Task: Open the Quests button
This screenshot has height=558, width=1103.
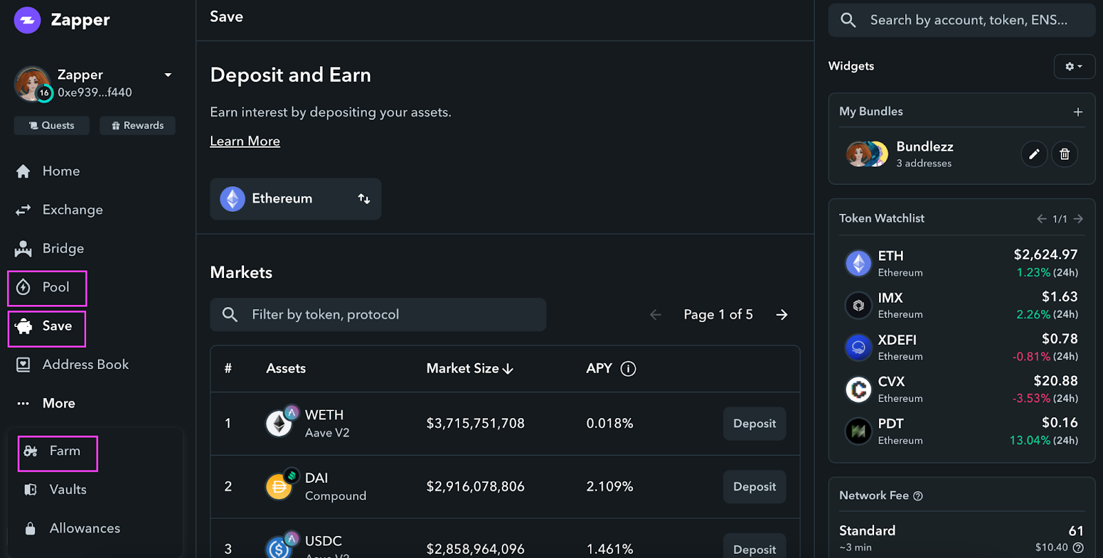Action: coord(52,126)
